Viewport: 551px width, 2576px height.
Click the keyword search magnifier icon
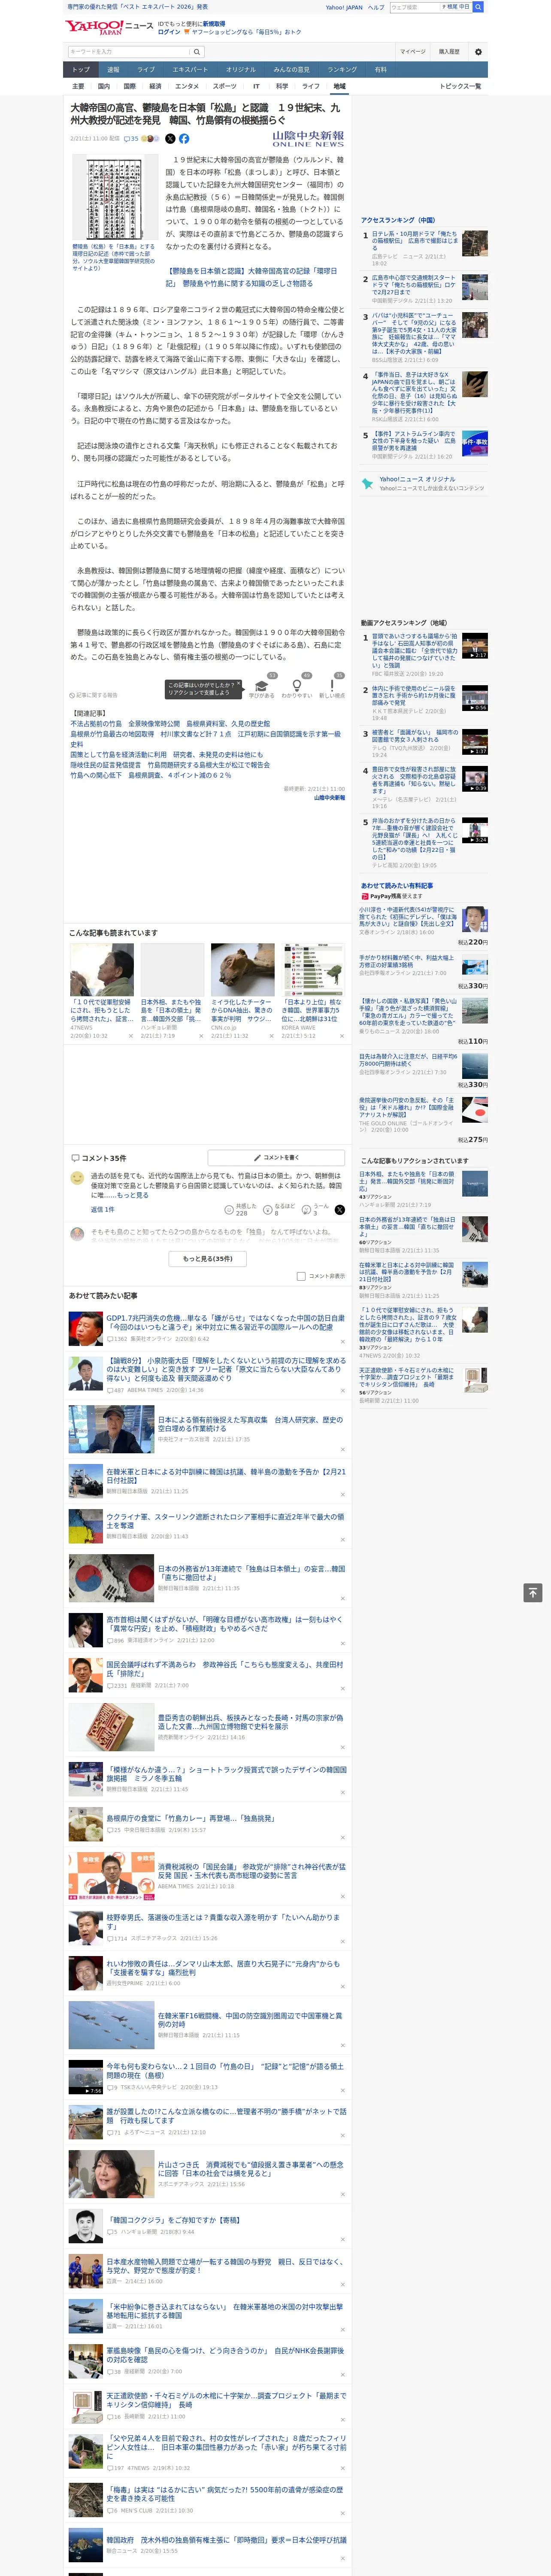[197, 51]
